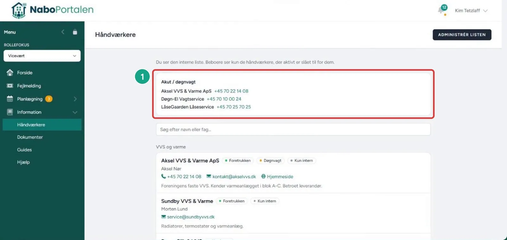Click the Kun intern tag on Sundby VVS
507x240 pixels.
click(x=265, y=201)
